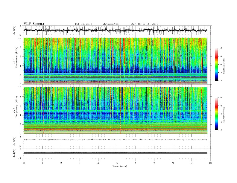Click the ch.2 spectrogram '8' kHz tick label
Screen dimensions: 237x183
pos(21,97)
